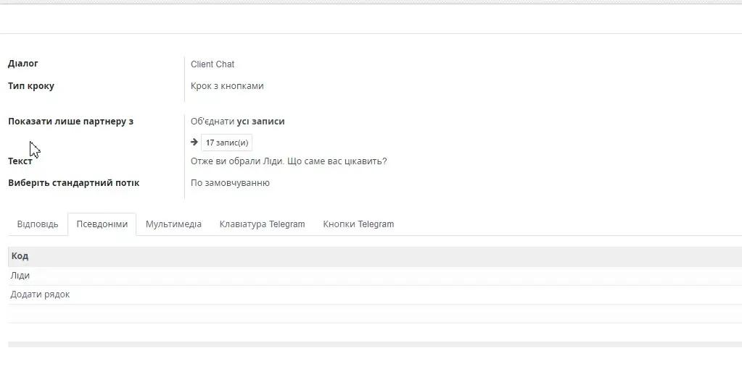Go to the Клавіатура Telegram tab
This screenshot has height=369, width=742.
[x=262, y=224]
